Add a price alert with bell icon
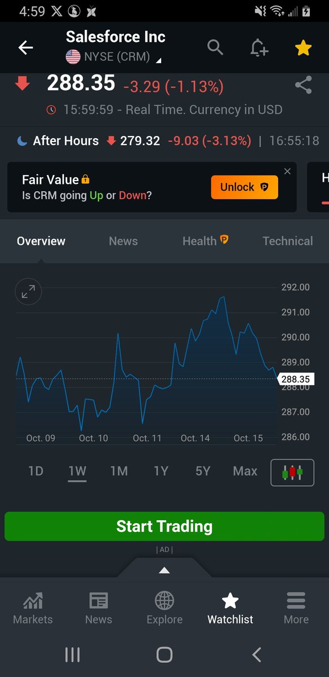Image resolution: width=329 pixels, height=677 pixels. [x=259, y=48]
